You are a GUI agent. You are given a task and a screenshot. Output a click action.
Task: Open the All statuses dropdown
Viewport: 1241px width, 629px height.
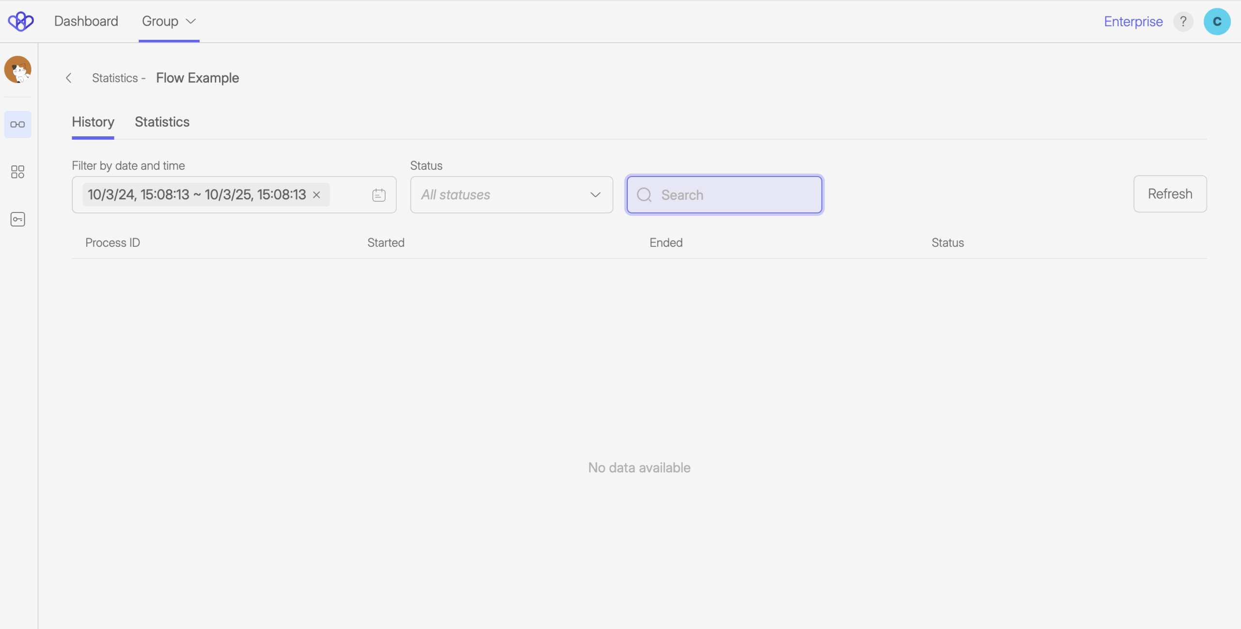511,195
